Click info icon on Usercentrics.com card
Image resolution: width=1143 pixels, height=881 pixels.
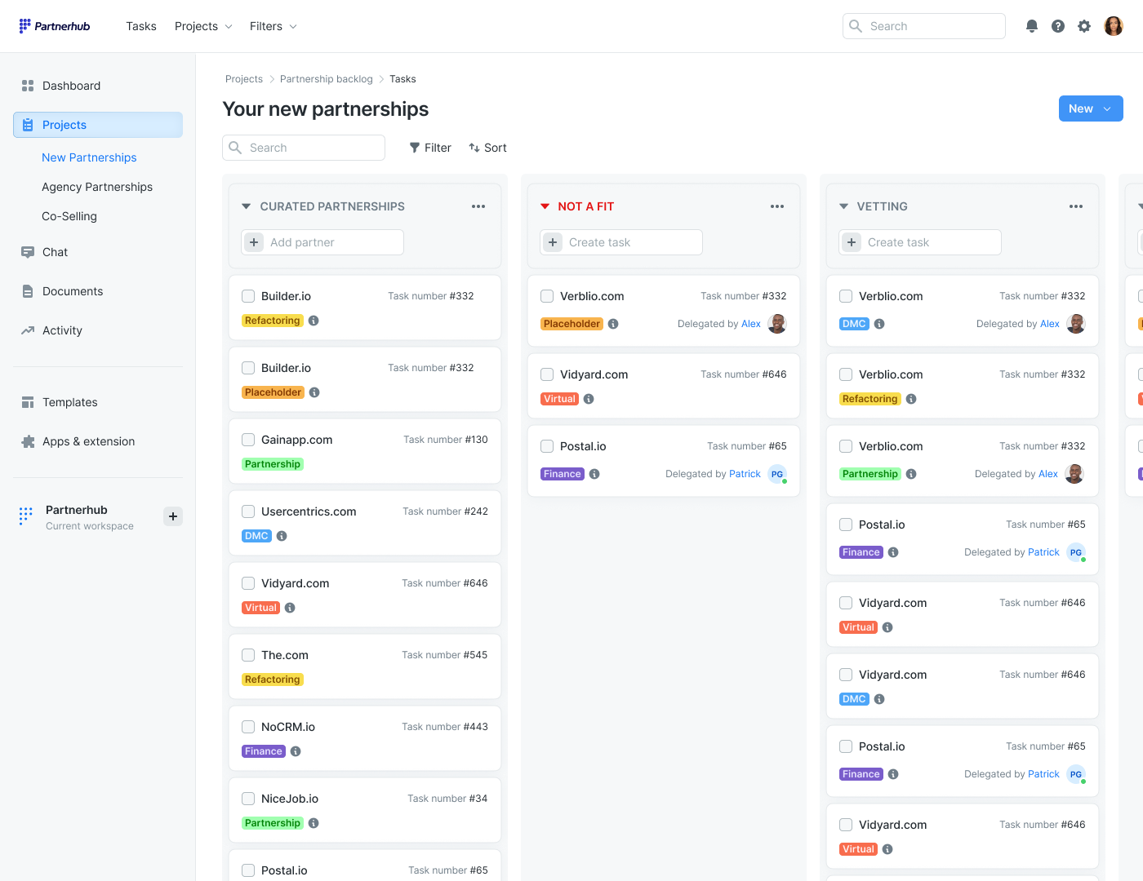pos(282,536)
